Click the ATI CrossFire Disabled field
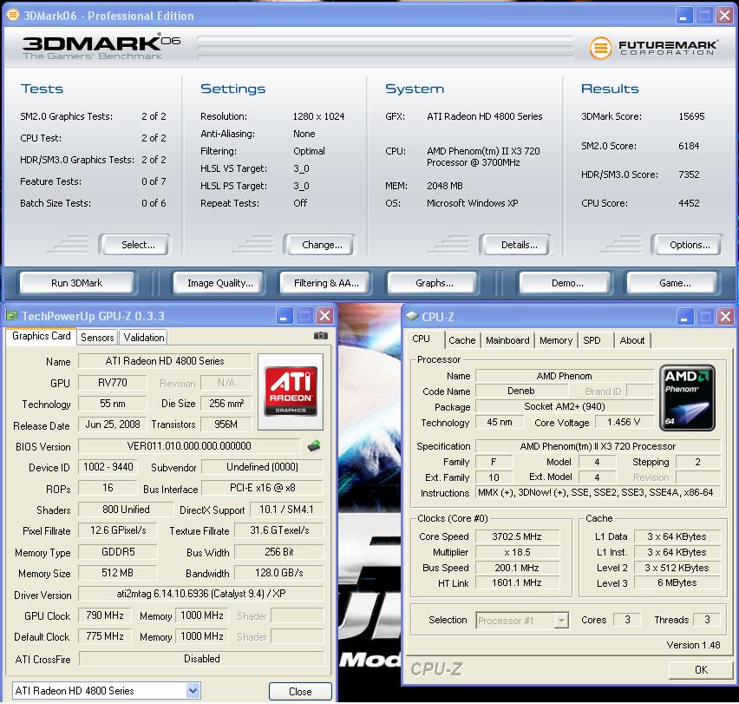The image size is (739, 704). 202,659
